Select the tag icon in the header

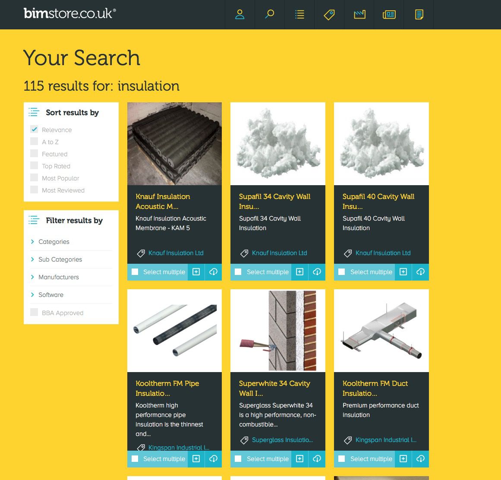pyautogui.click(x=329, y=14)
